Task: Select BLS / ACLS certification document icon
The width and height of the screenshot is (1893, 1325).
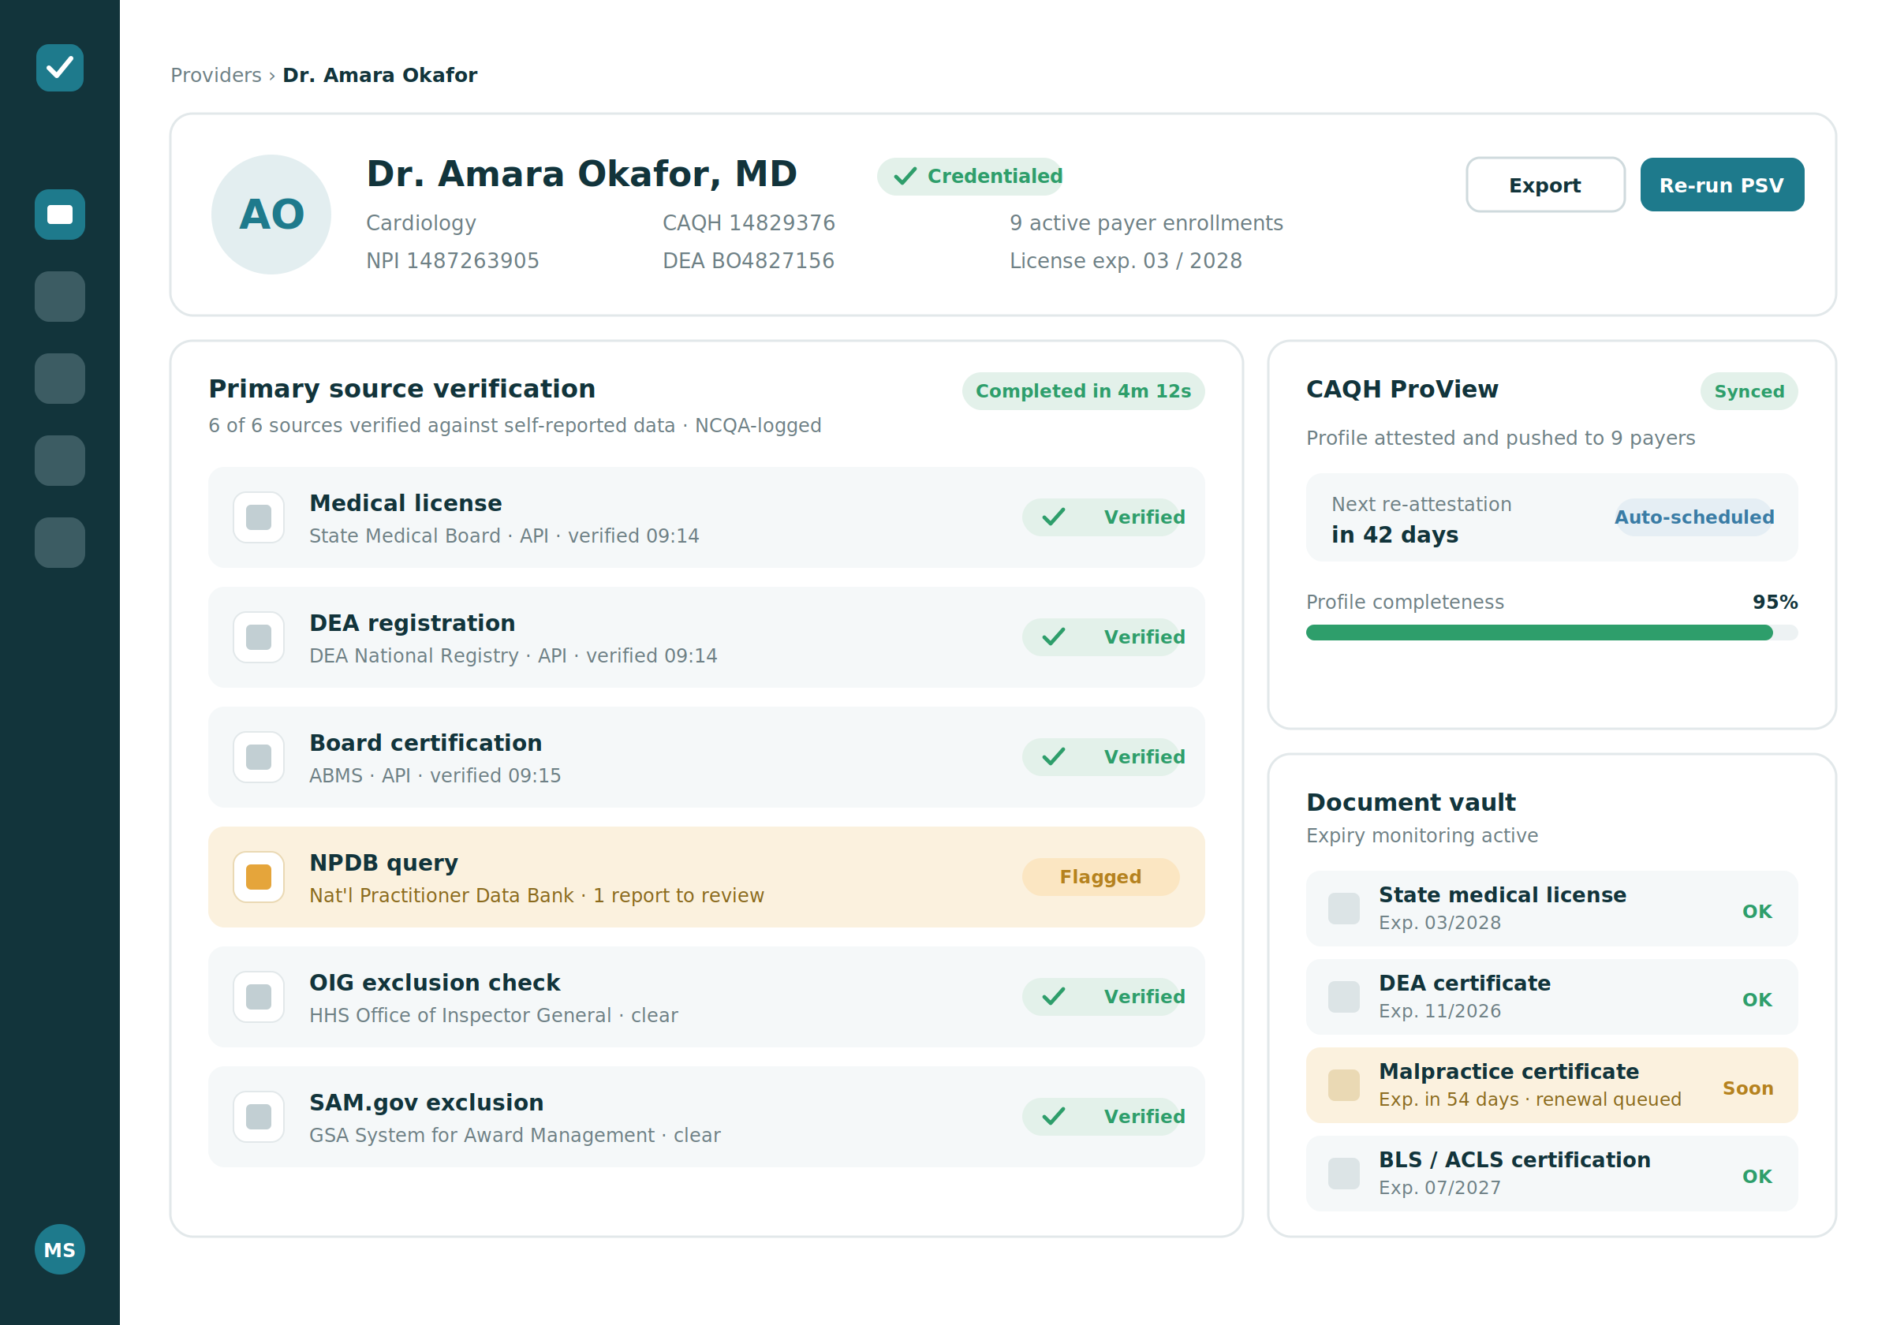Action: pos(1344,1174)
